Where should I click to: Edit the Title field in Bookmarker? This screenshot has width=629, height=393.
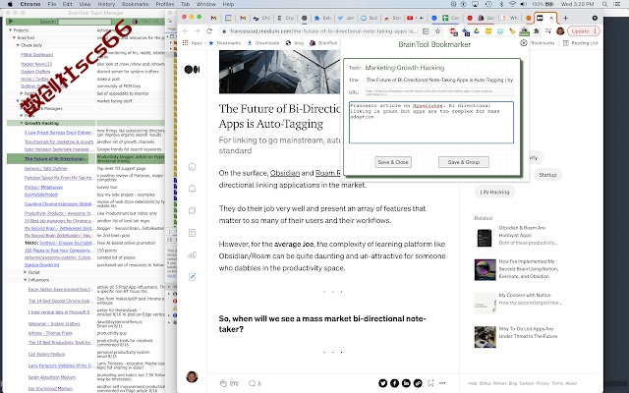tap(439, 80)
